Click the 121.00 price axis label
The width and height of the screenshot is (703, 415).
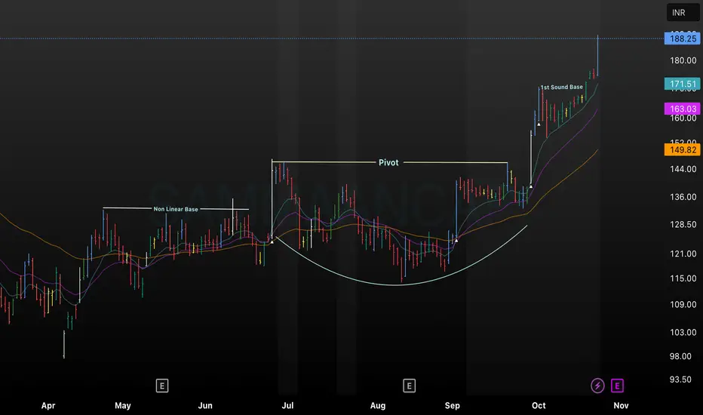point(683,254)
